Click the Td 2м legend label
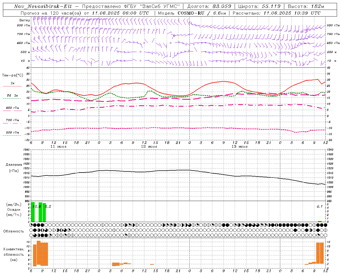 (13, 95)
